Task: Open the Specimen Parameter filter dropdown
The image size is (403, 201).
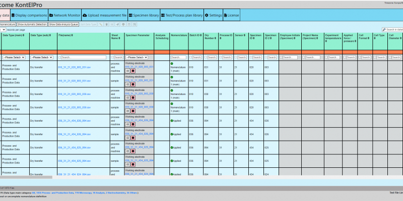Action: [x=136, y=57]
